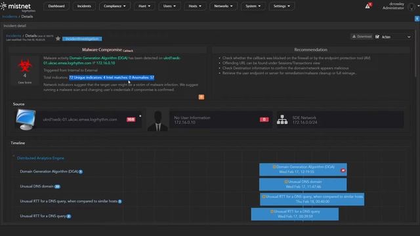420x236 pixels.
Task: Click the user risk score badge 0
Action: 264,119
